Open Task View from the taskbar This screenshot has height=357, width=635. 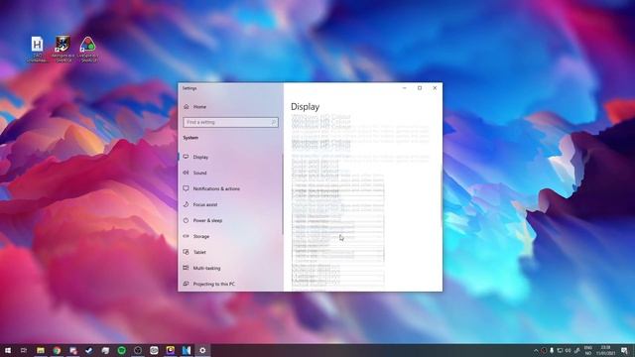click(24, 350)
